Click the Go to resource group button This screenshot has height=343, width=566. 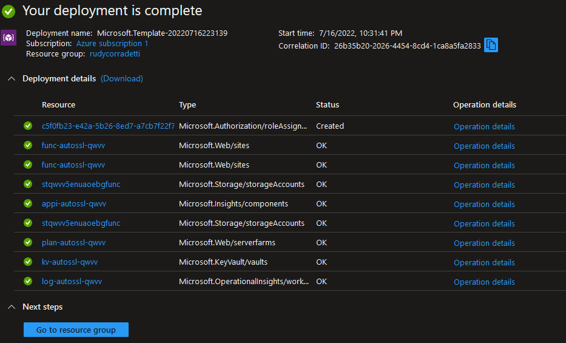click(x=76, y=330)
